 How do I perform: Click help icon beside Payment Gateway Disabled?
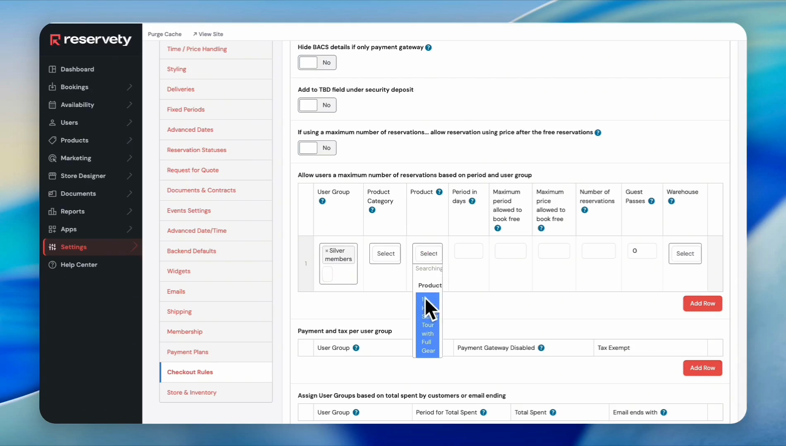541,348
